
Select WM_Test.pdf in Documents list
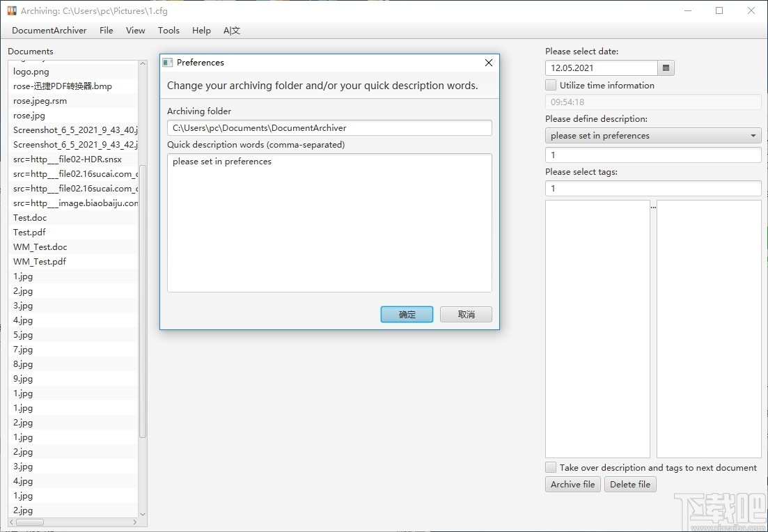pos(74,262)
